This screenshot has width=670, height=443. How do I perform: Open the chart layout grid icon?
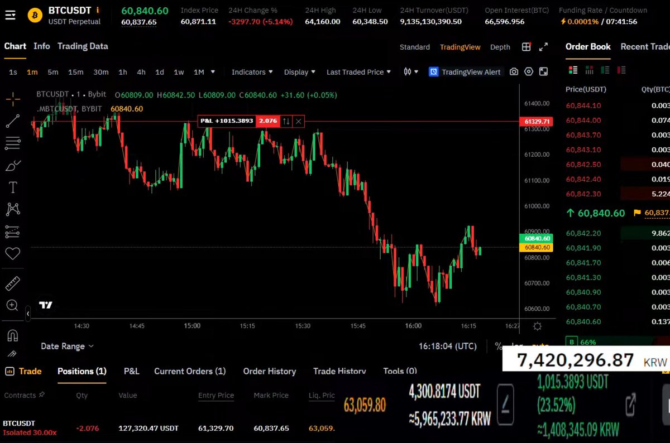click(526, 47)
